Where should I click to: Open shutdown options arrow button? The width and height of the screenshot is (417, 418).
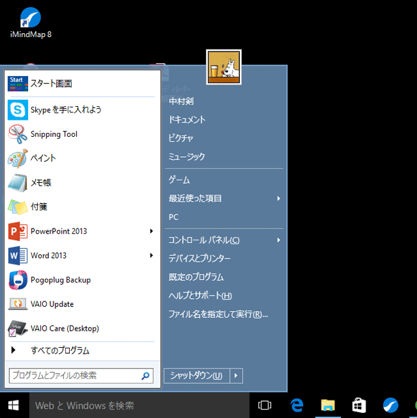(236, 376)
